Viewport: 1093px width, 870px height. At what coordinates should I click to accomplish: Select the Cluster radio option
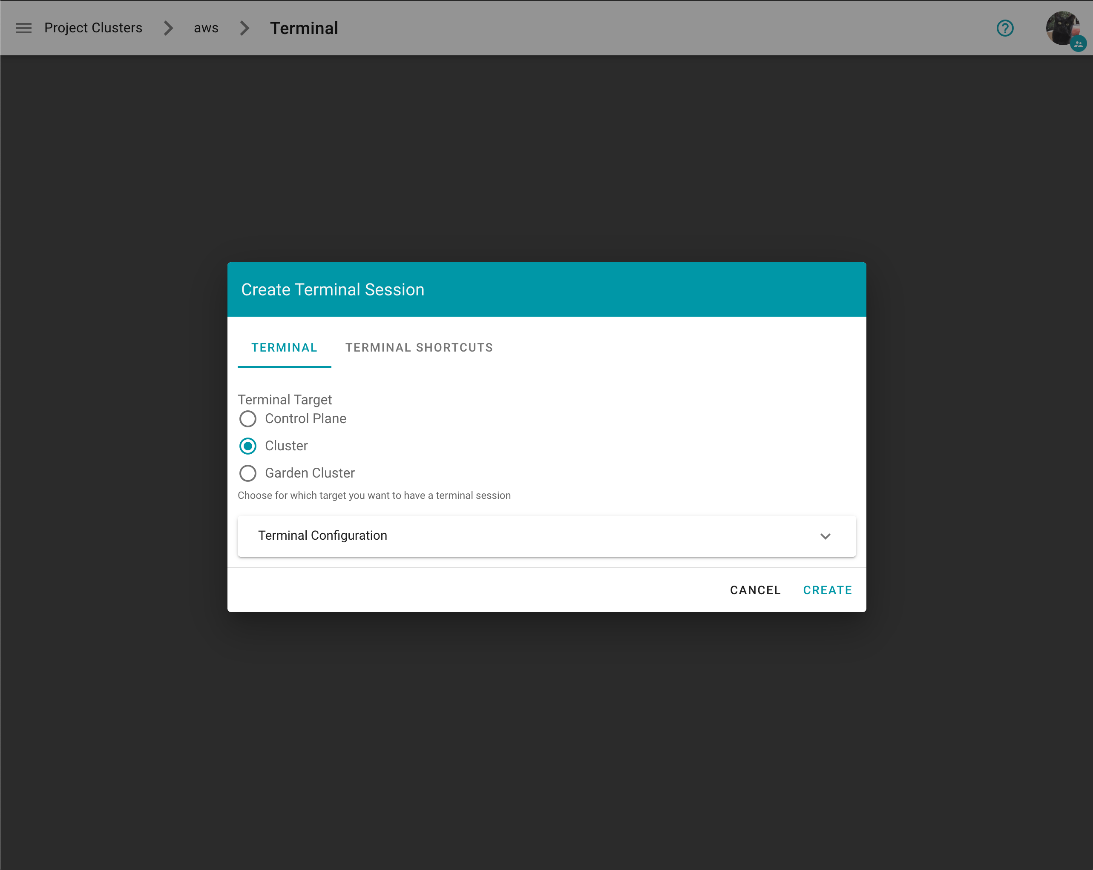tap(248, 446)
